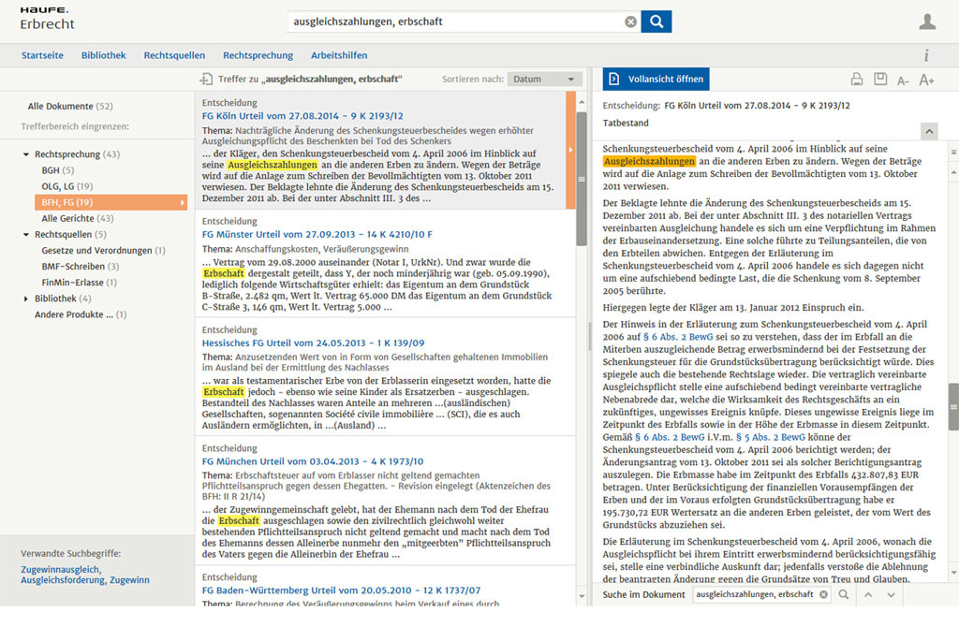Open the Sortieren nach Datum dropdown

point(544,79)
